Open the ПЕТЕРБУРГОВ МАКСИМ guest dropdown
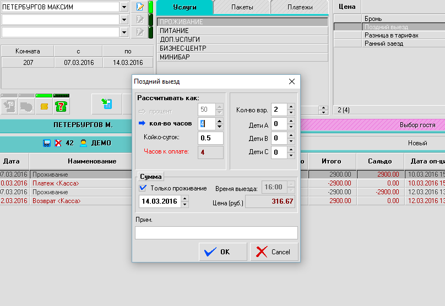Image resolution: width=445 pixels, height=306 pixels. 125,7
